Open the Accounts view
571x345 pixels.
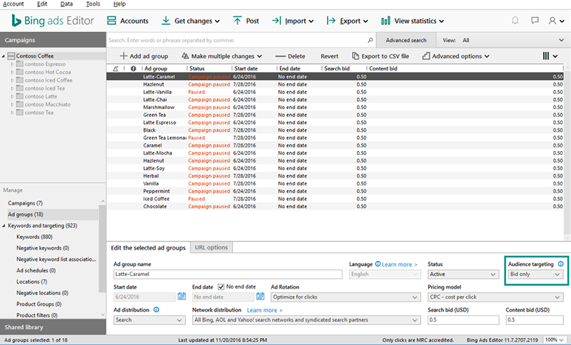coord(128,21)
